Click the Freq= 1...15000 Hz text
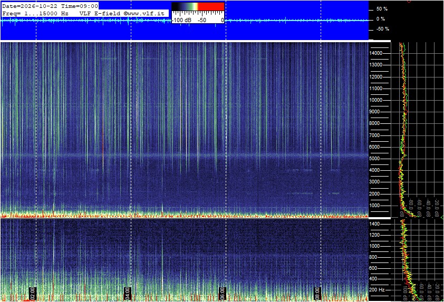444x302 pixels. (35, 13)
